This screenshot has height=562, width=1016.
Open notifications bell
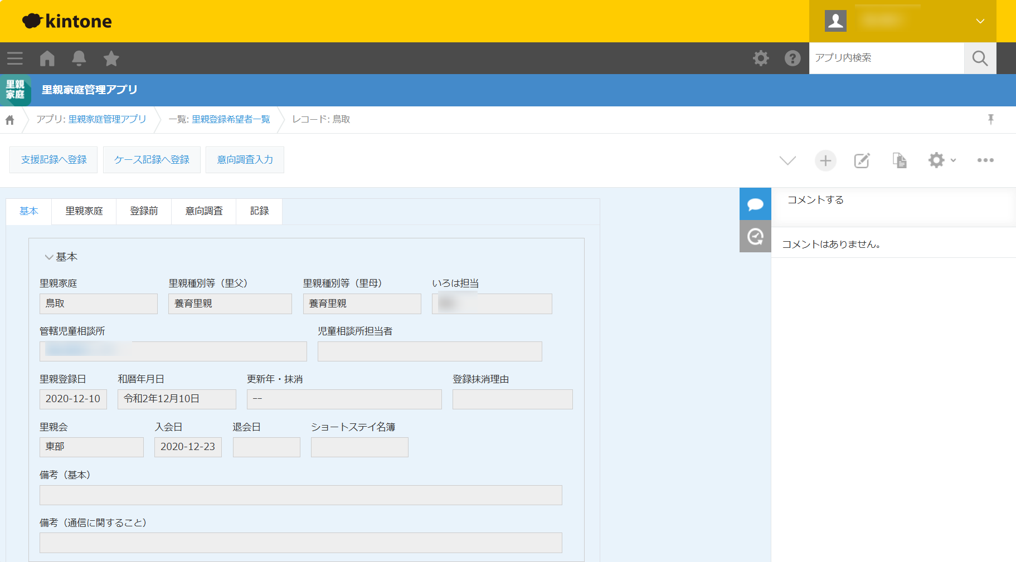[x=79, y=58]
